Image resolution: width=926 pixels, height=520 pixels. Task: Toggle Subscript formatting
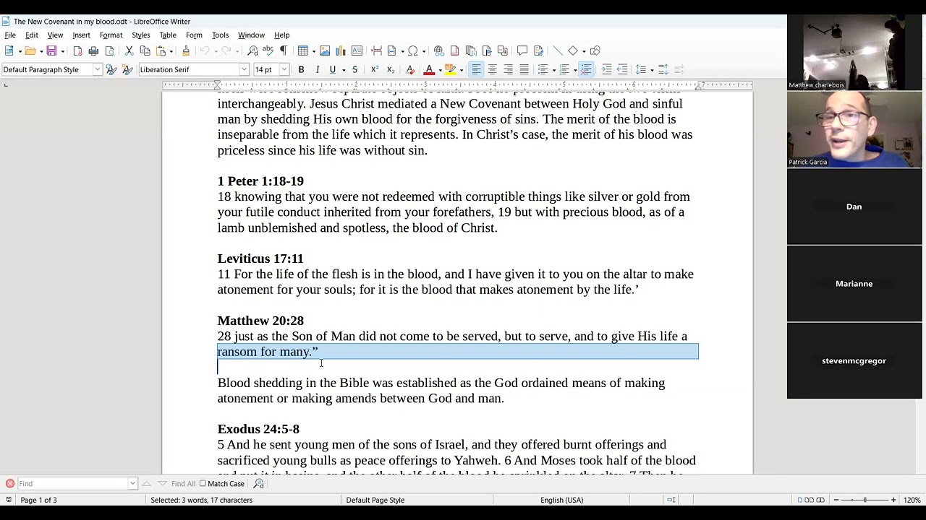390,69
